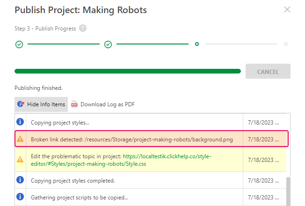This screenshot has width=305, height=206.
Task: Click the second completed step checkmark
Action: click(x=108, y=44)
